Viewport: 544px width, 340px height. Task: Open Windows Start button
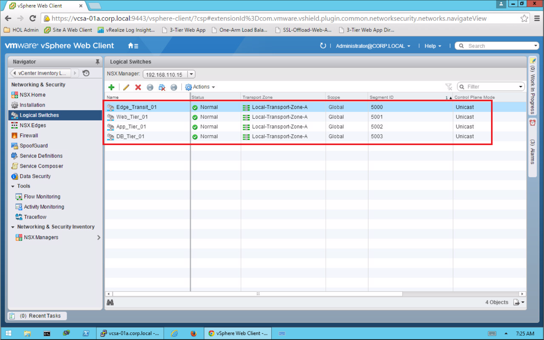pos(9,333)
